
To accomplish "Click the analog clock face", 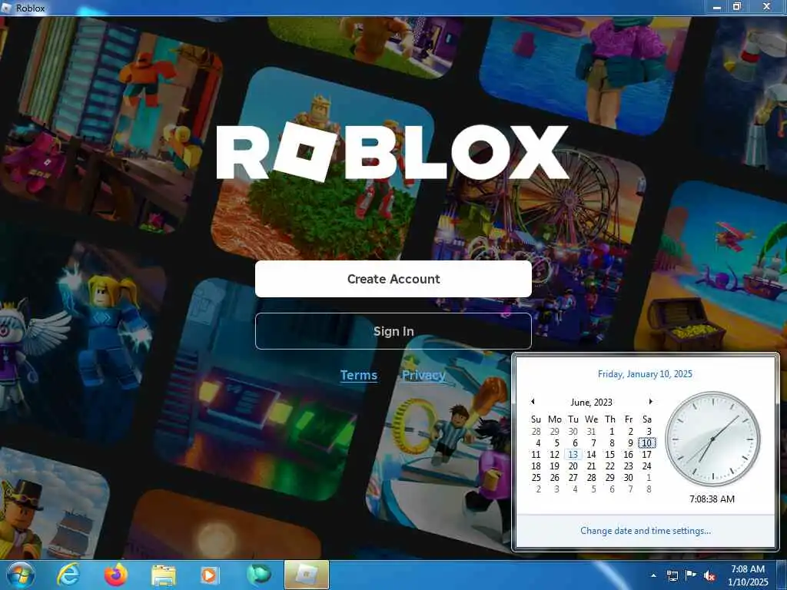I will tap(712, 439).
